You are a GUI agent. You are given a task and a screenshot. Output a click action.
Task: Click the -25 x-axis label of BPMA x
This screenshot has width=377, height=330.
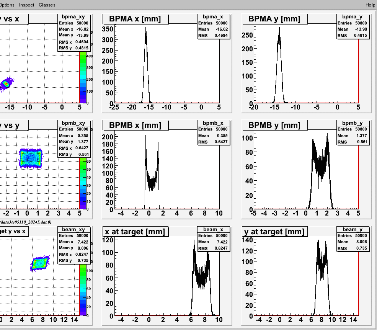click(114, 107)
